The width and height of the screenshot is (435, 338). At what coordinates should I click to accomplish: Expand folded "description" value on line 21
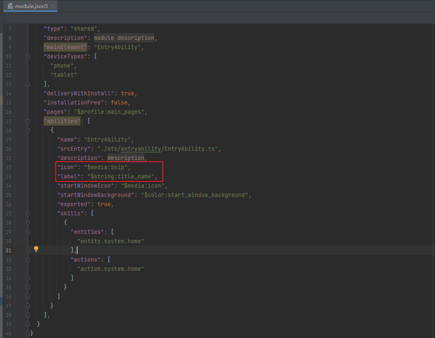coord(126,158)
